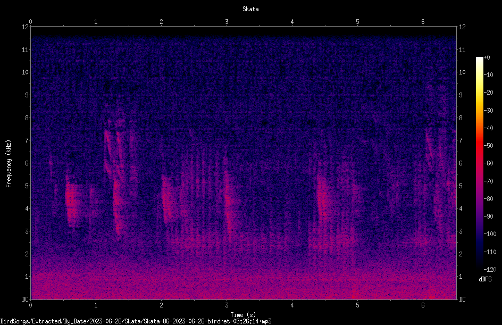The height and width of the screenshot is (325, 502).
Task: Click the "-40" color scale label
Action: point(489,128)
